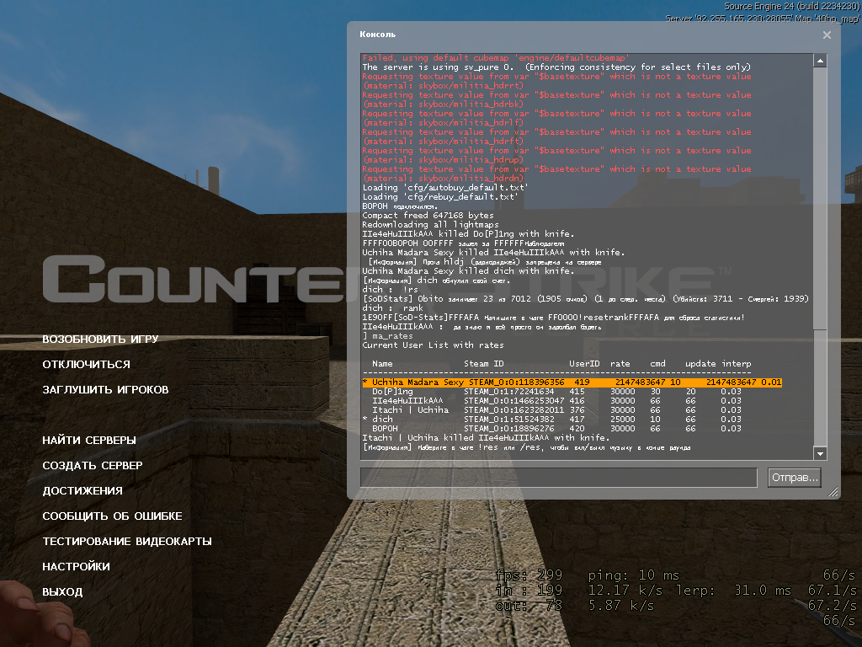The width and height of the screenshot is (862, 647).
Task: Click line 'Current User List with rates'
Action: pos(434,345)
